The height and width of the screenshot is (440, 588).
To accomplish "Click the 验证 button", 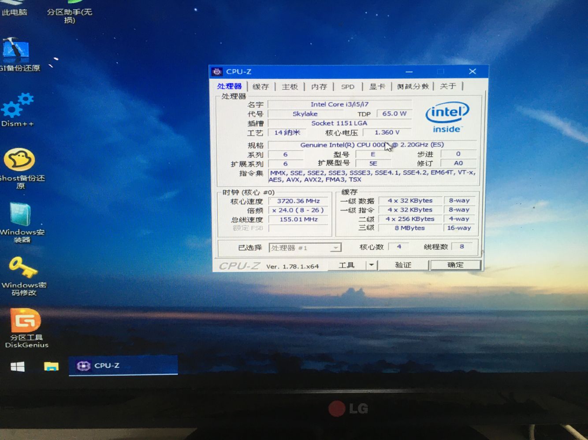I will click(x=403, y=265).
